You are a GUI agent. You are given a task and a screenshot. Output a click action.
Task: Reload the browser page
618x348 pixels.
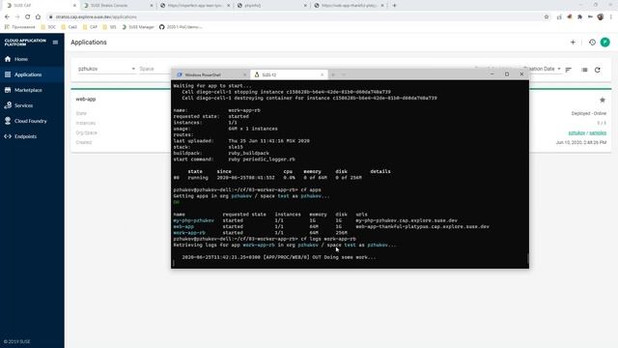pyautogui.click(x=28, y=17)
